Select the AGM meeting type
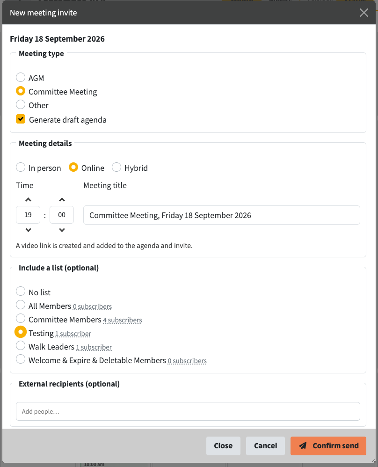The width and height of the screenshot is (378, 467). click(x=21, y=77)
